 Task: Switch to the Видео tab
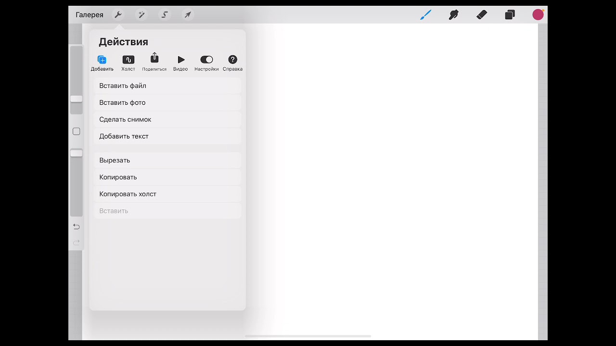click(x=180, y=62)
